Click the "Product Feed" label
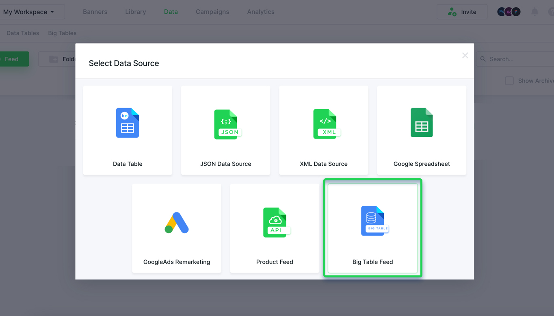The image size is (554, 316). (x=275, y=262)
